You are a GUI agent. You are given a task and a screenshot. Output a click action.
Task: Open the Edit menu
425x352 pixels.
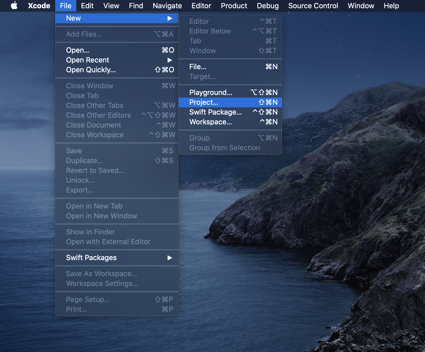(87, 6)
